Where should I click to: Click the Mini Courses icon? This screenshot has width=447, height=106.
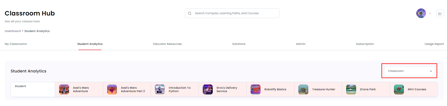coord(399,89)
